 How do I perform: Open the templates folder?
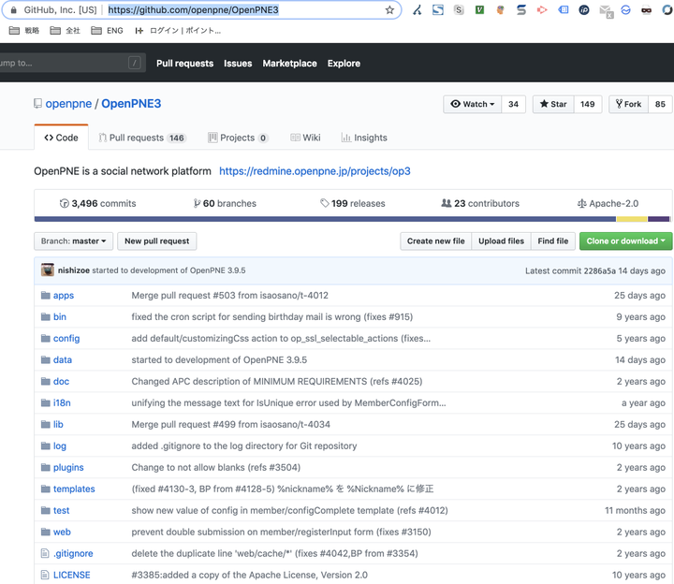(74, 489)
